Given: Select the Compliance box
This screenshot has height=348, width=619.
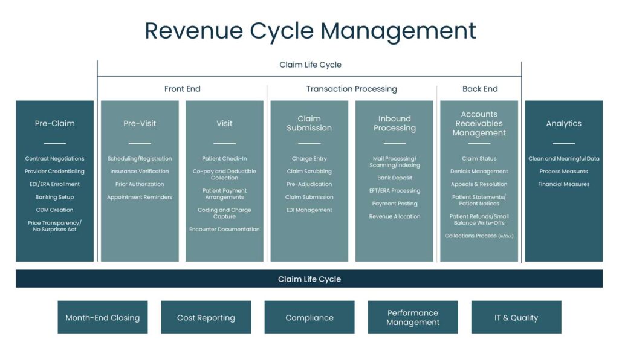Looking at the screenshot, I should point(309,317).
